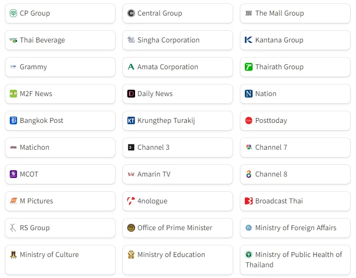Open the Thai Beverage link

tap(42, 40)
